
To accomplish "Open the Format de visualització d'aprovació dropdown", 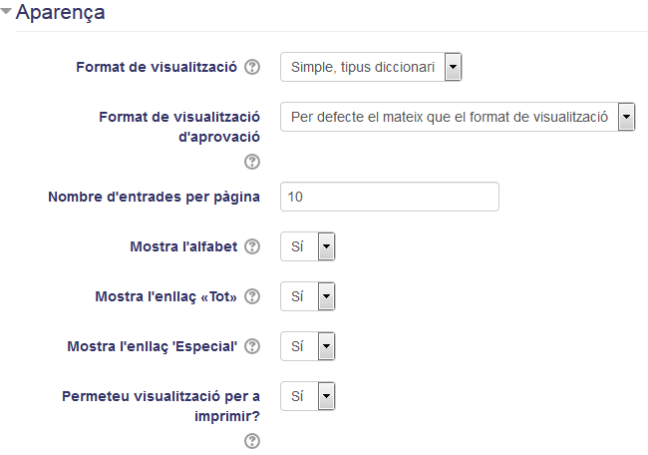I will pyautogui.click(x=458, y=117).
